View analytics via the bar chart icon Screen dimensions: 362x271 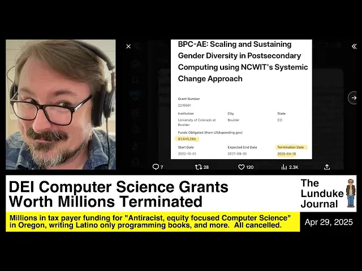point(284,167)
